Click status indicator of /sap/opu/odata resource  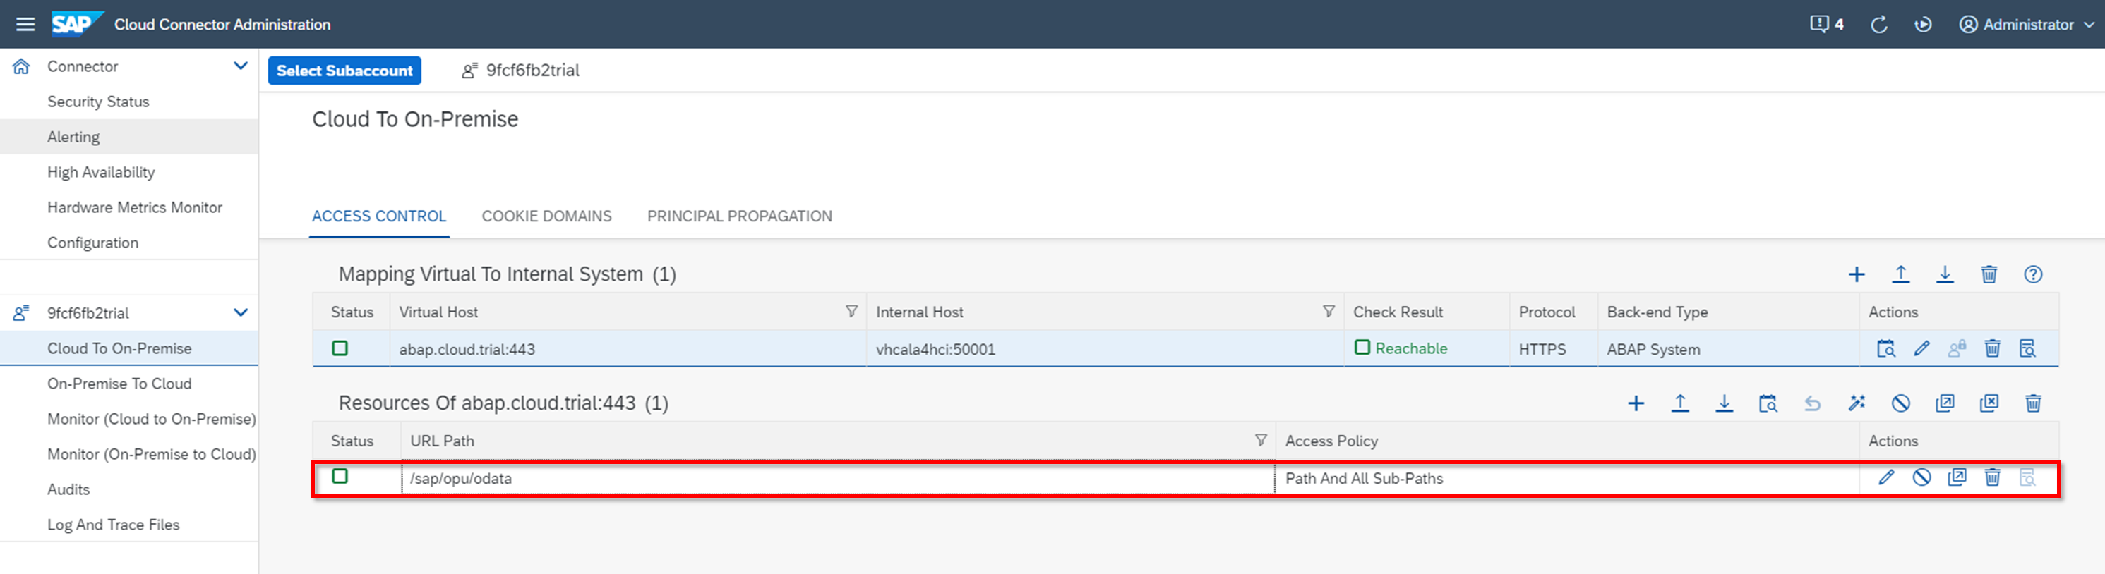click(340, 476)
